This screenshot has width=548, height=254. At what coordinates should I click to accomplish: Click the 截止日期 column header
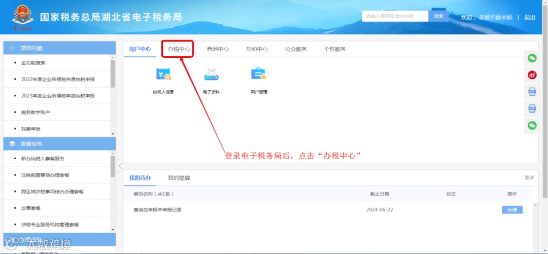[380, 194]
